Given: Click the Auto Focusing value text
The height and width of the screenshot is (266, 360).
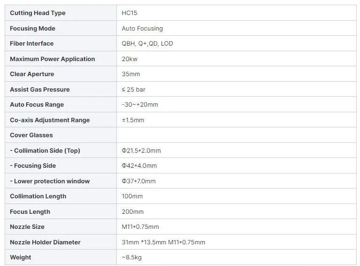Looking at the screenshot, I should pyautogui.click(x=142, y=29).
